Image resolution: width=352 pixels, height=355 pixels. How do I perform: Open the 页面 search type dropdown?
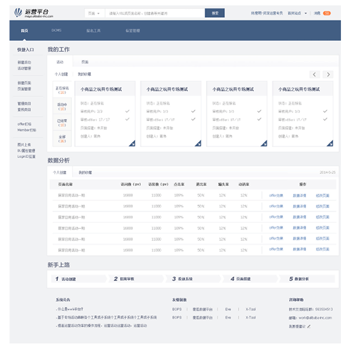(95, 14)
